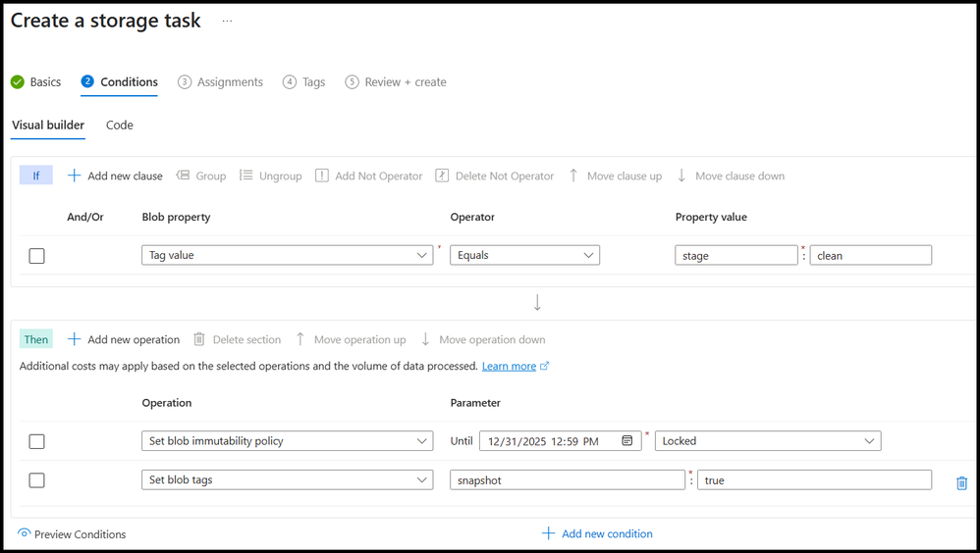This screenshot has height=553, width=980.
Task: Tick the Set blob tags row checkbox
Action: tap(36, 480)
